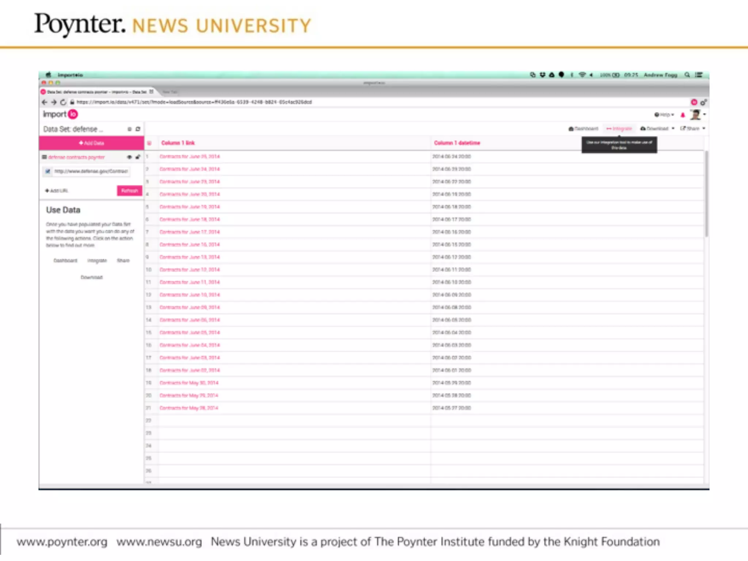The width and height of the screenshot is (748, 561).
Task: Click the gear settings icon beside address bar
Action: [x=703, y=102]
